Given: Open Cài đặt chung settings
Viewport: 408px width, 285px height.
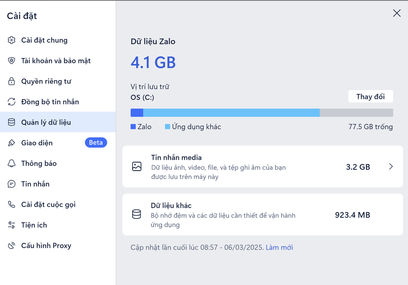Looking at the screenshot, I should 58,40.
